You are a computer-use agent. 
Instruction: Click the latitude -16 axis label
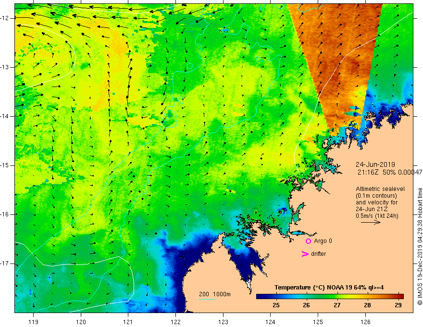(x=5, y=215)
